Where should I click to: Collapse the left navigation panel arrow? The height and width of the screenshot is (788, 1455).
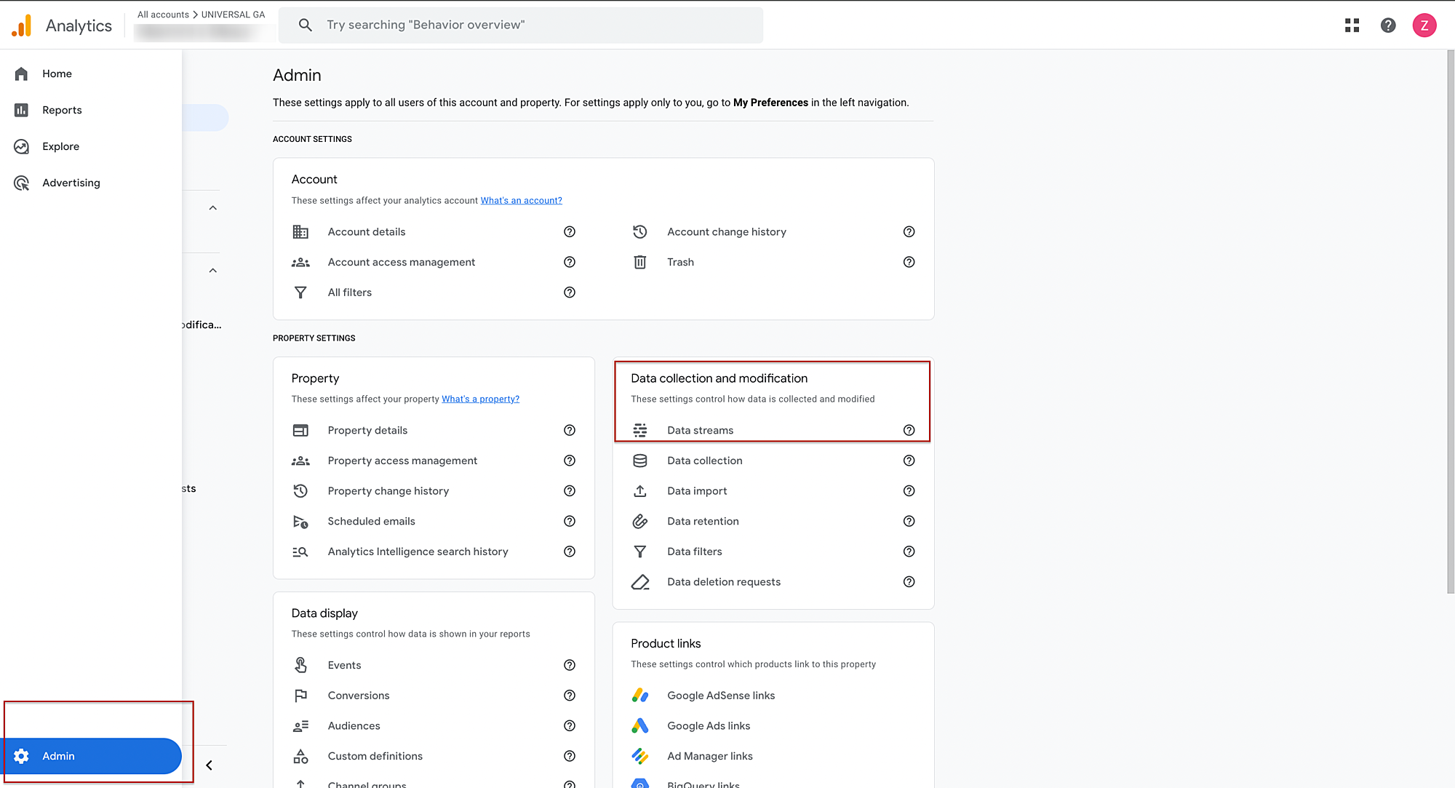(209, 765)
